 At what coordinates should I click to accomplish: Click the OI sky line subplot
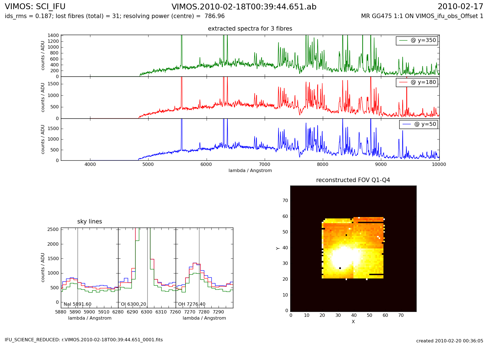pos(147,268)
